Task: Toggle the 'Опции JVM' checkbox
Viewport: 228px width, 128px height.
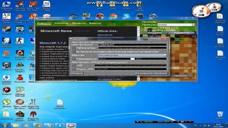Action: coord(74,69)
